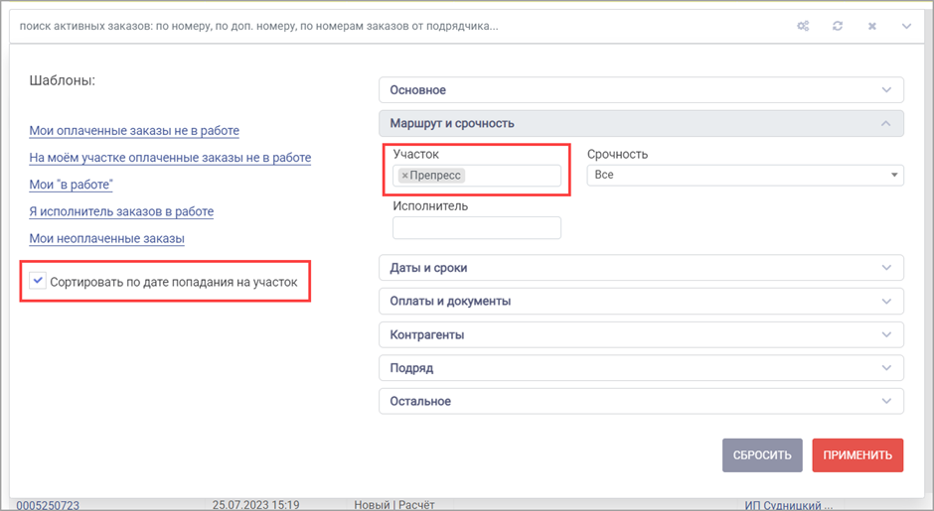The height and width of the screenshot is (511, 934).
Task: Expand the Основное section
Action: tap(641, 90)
